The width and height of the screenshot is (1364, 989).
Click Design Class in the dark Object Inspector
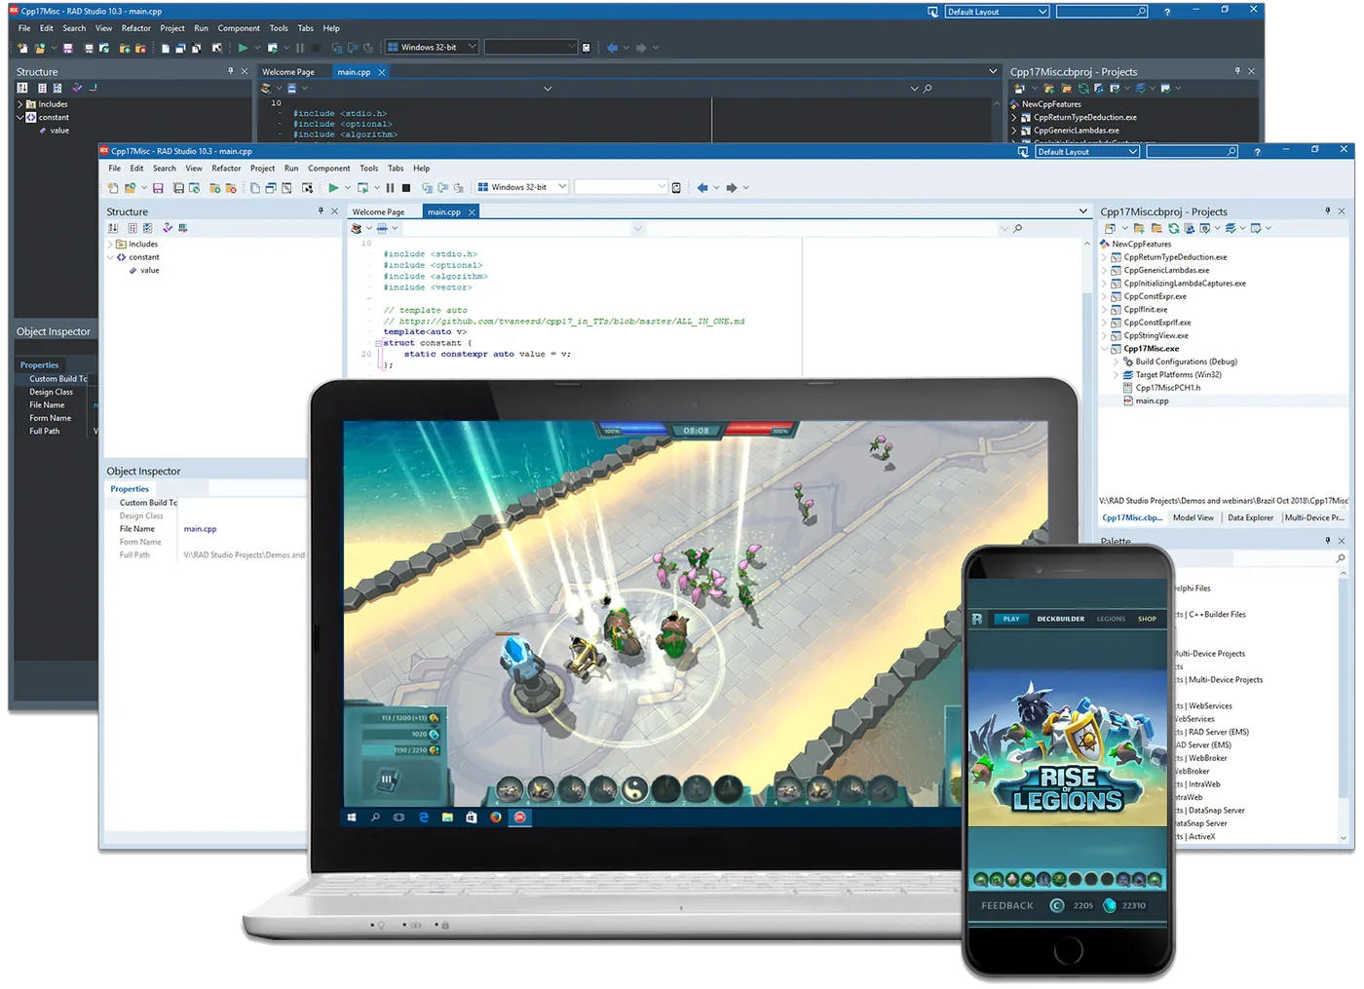(52, 392)
